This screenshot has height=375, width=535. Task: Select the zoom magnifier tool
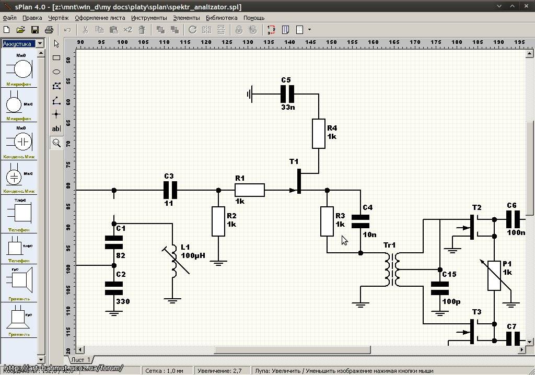(56, 143)
